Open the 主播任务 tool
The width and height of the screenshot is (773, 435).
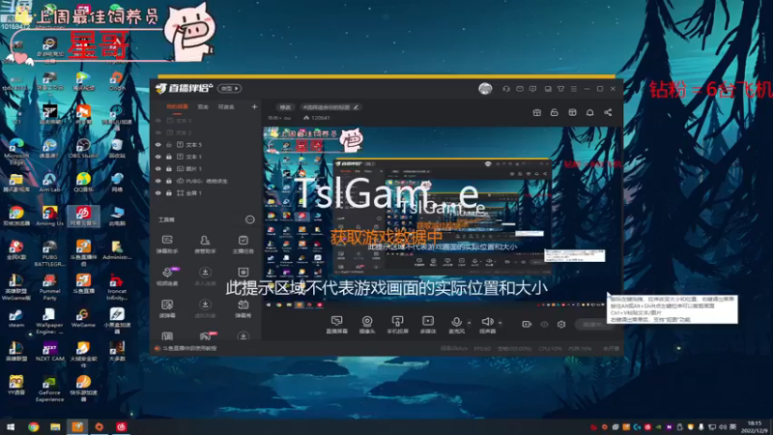coord(243,245)
